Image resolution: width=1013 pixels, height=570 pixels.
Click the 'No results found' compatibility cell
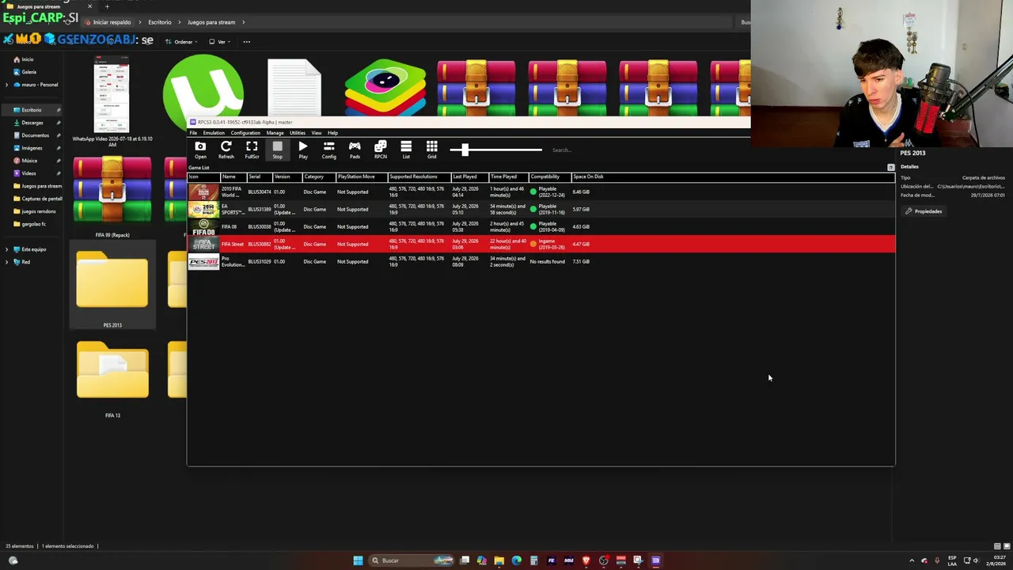click(x=548, y=261)
